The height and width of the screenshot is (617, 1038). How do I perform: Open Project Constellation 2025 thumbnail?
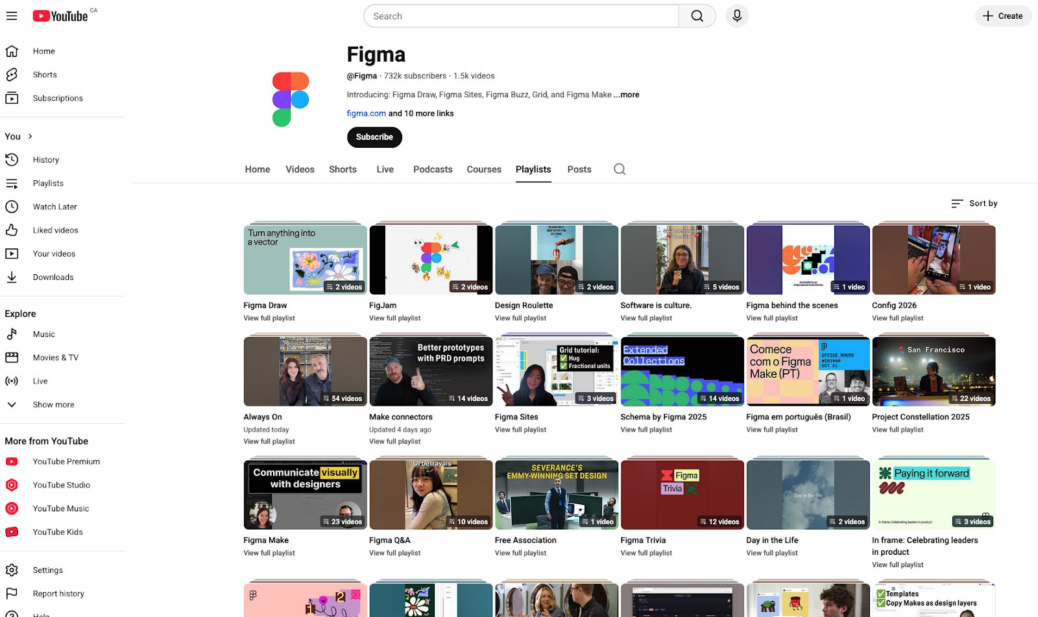[934, 371]
